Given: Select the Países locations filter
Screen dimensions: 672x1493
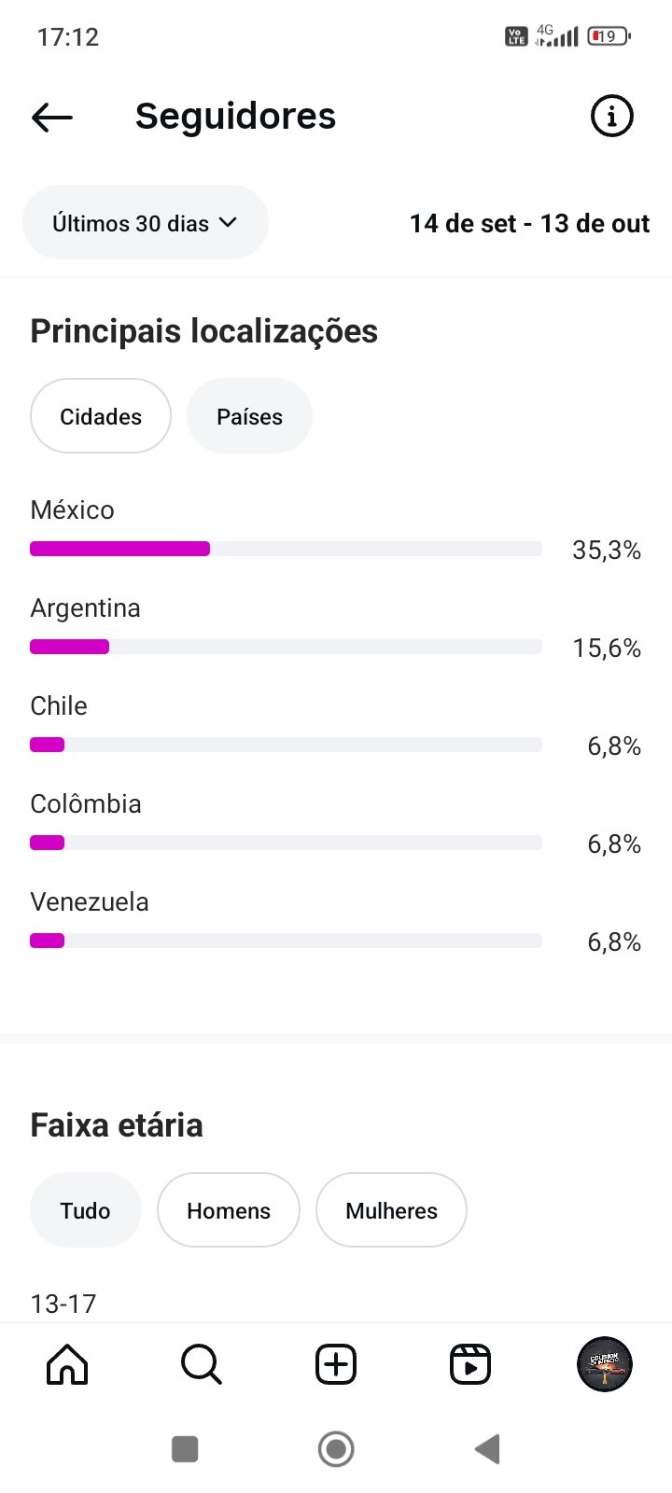Looking at the screenshot, I should [x=249, y=416].
